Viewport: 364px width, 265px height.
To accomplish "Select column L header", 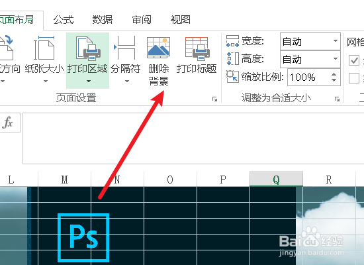I will pyautogui.click(x=12, y=180).
